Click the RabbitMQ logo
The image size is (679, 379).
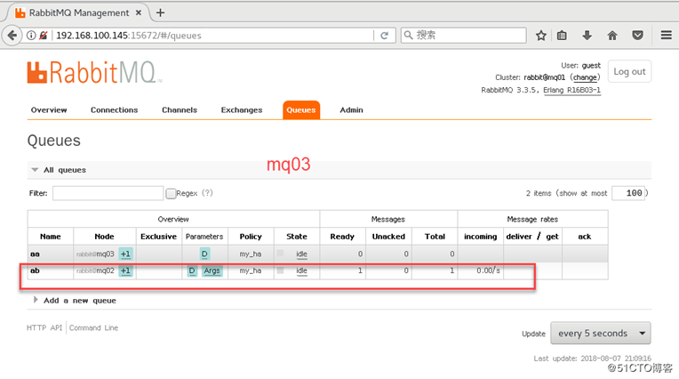coord(94,72)
